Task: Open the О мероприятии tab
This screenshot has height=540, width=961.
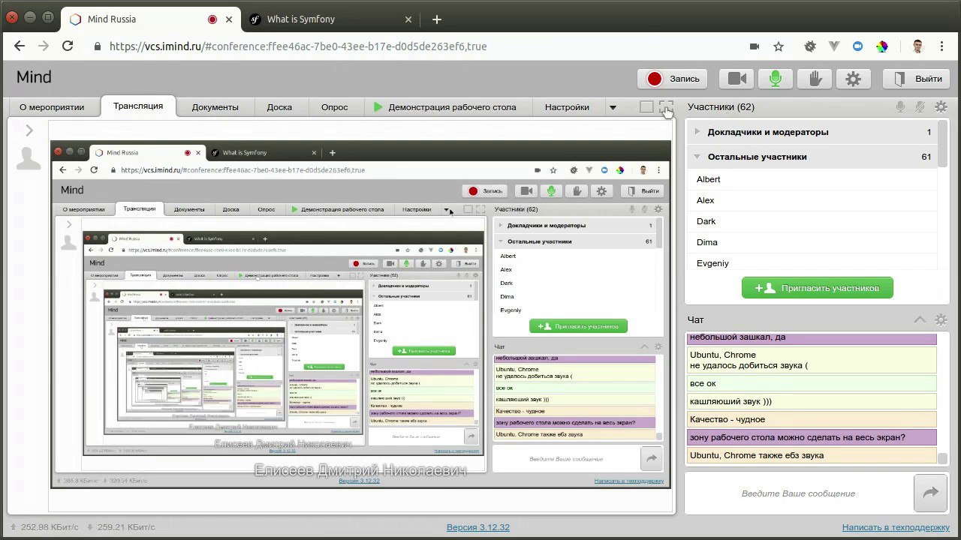Action: tap(52, 107)
